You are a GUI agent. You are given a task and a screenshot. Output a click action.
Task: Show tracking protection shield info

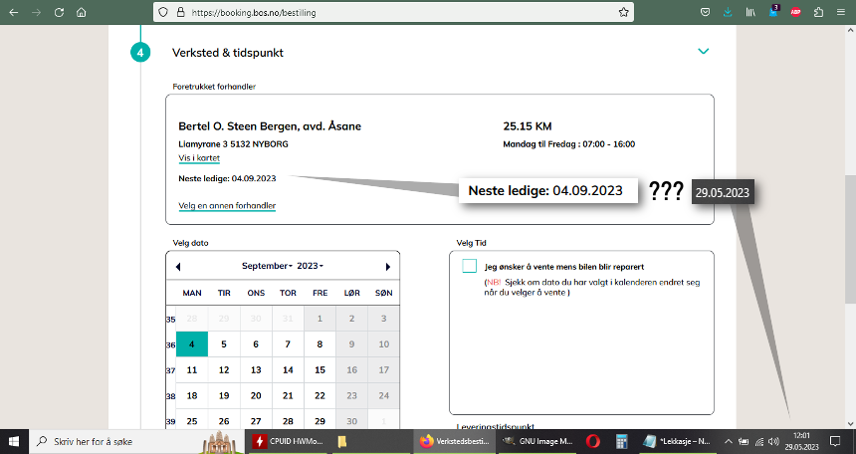click(162, 12)
